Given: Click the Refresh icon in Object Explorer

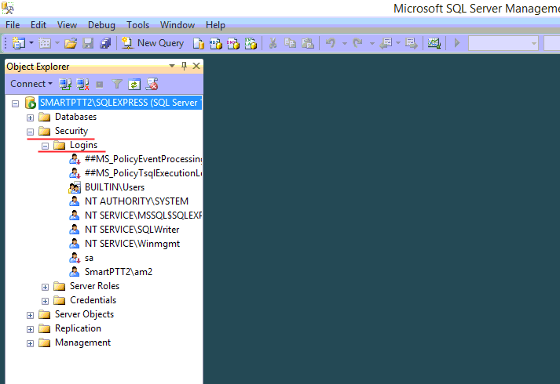Looking at the screenshot, I should pyautogui.click(x=134, y=85).
